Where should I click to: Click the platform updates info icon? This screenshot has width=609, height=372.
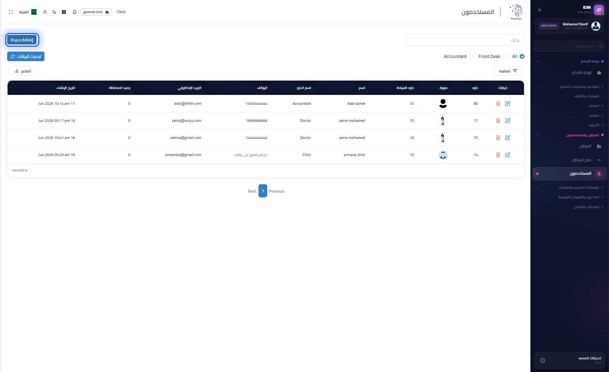(x=543, y=360)
